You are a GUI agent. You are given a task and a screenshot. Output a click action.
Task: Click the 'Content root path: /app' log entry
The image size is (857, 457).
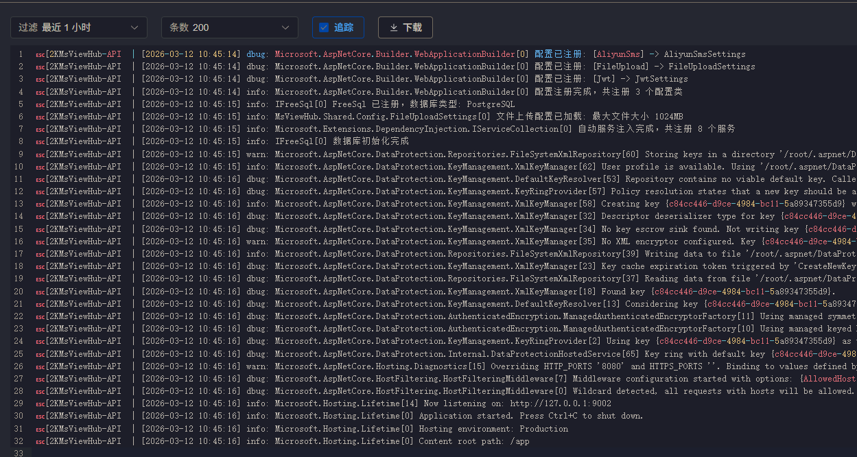pyautogui.click(x=473, y=441)
